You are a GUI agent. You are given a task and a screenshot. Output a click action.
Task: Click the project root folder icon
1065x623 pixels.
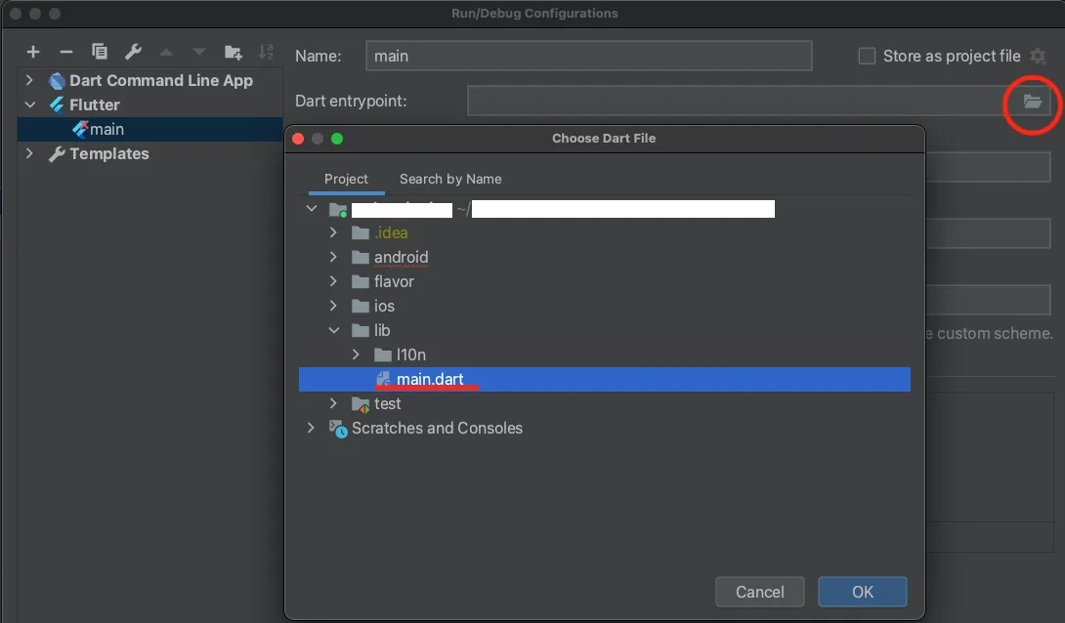click(338, 209)
